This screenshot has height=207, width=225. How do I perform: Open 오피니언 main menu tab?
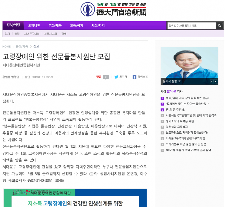[x=34, y=26]
